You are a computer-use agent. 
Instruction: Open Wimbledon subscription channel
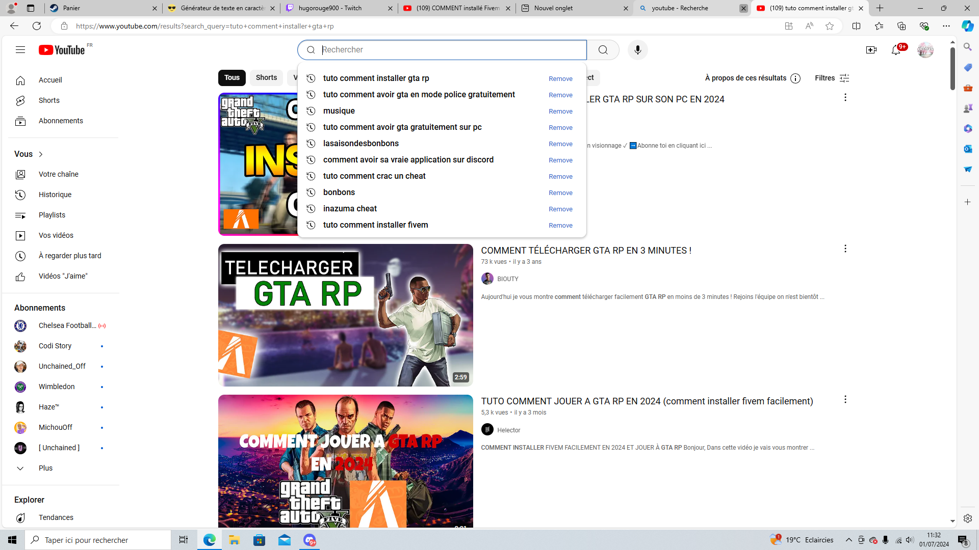(x=61, y=387)
